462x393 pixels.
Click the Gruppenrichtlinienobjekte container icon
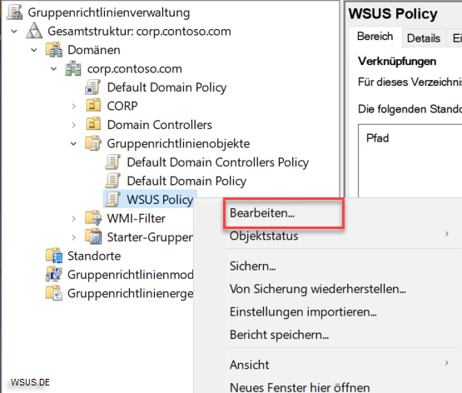[93, 143]
